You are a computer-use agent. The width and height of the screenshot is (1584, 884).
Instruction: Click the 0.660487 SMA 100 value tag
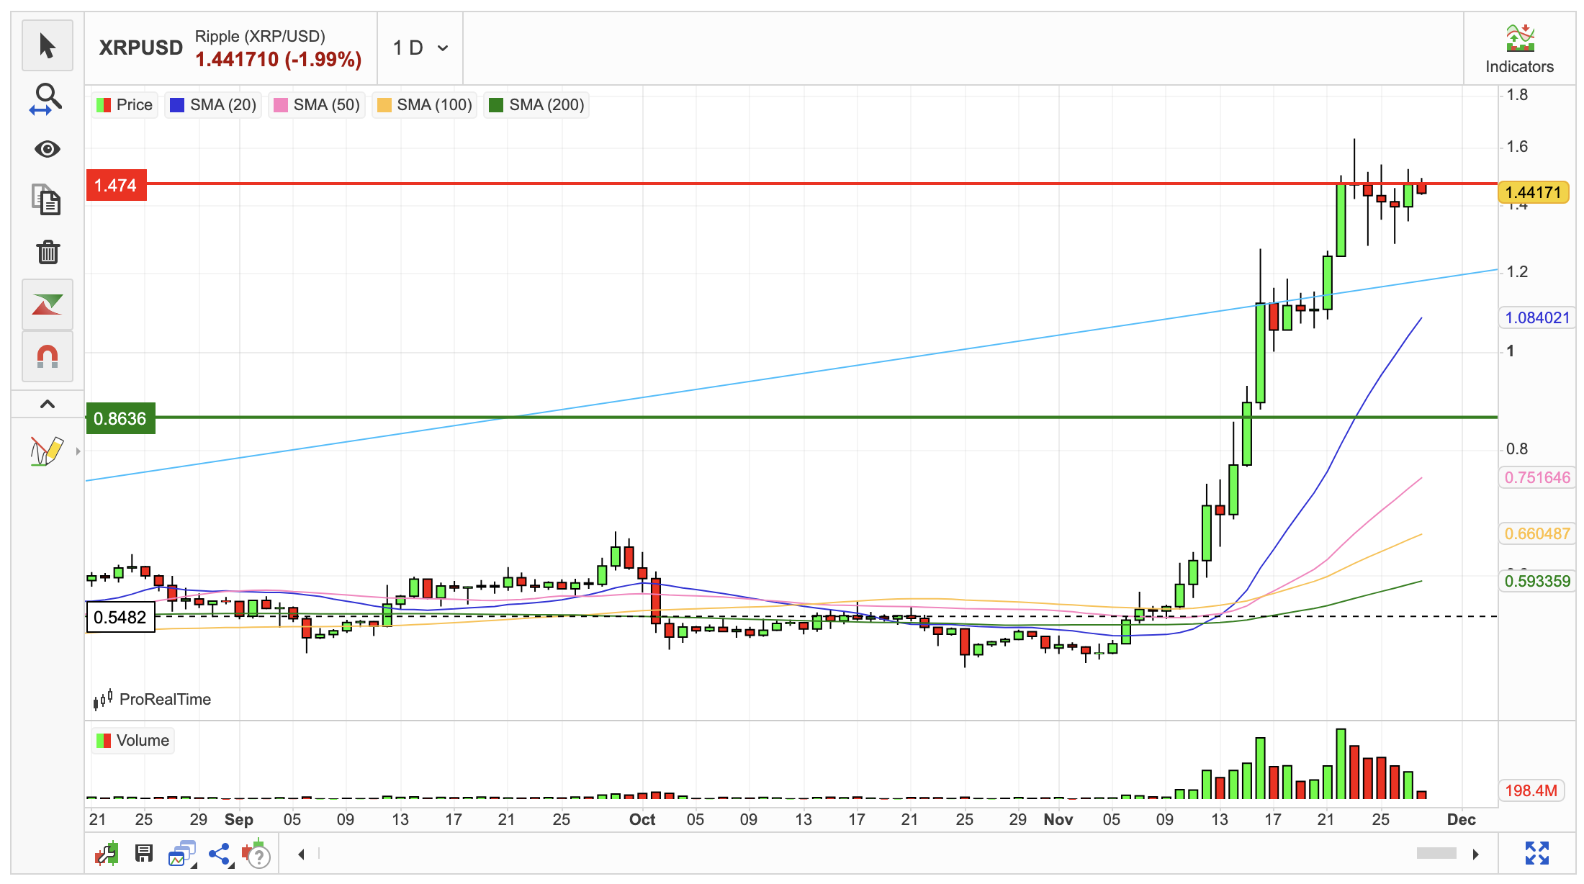pyautogui.click(x=1537, y=533)
